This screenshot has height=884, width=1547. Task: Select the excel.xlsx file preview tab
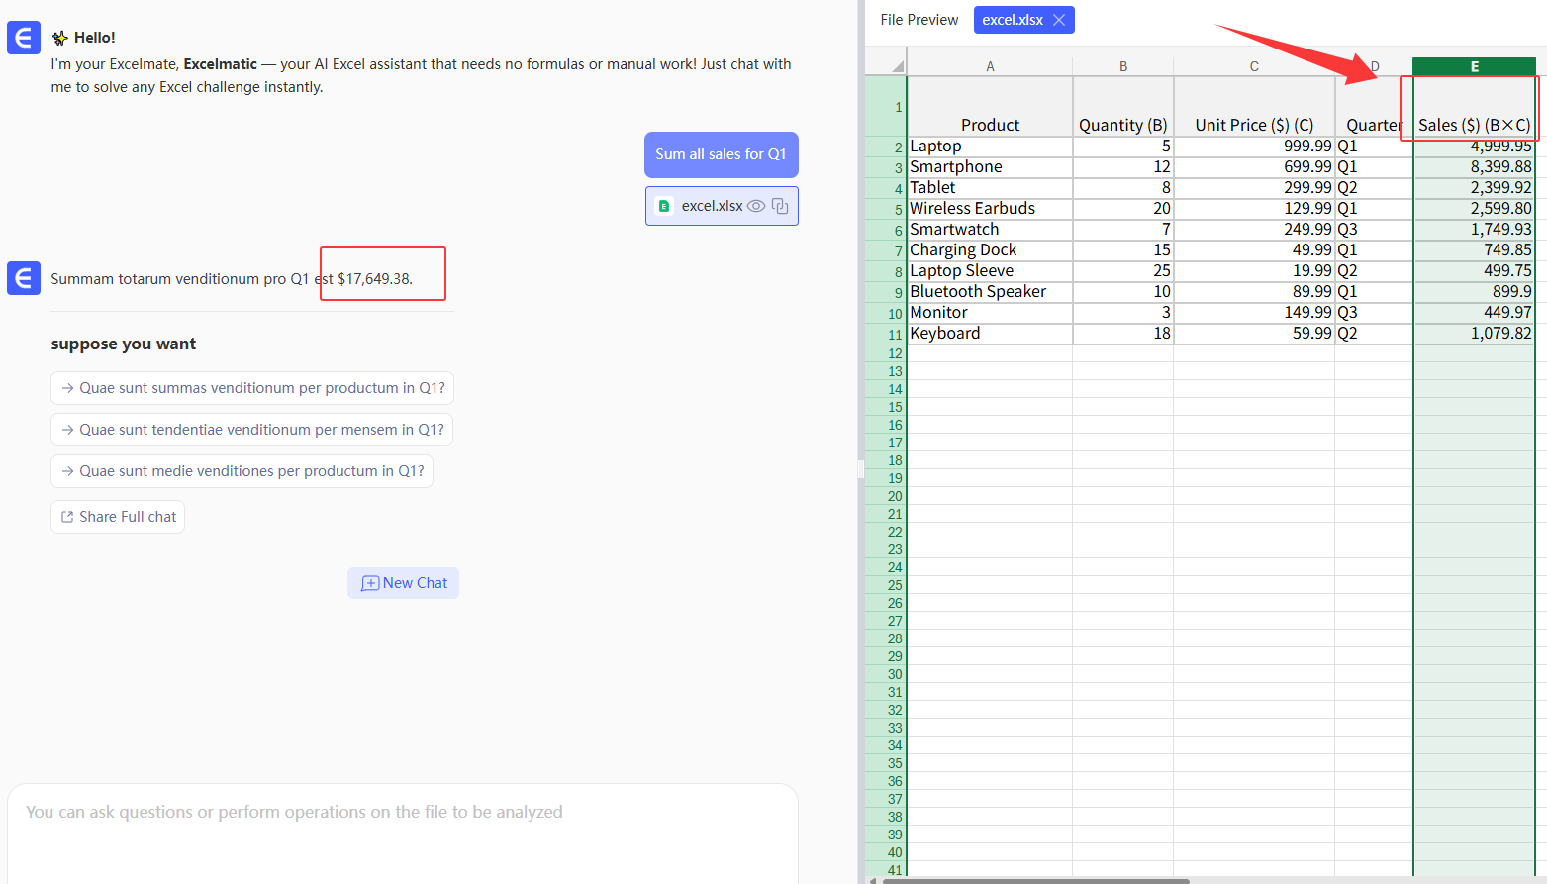[x=1012, y=20]
